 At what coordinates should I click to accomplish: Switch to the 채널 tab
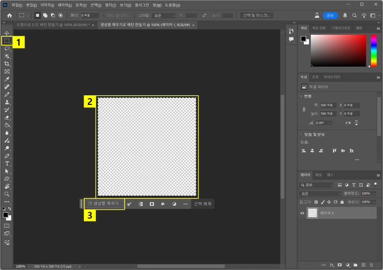click(x=318, y=175)
